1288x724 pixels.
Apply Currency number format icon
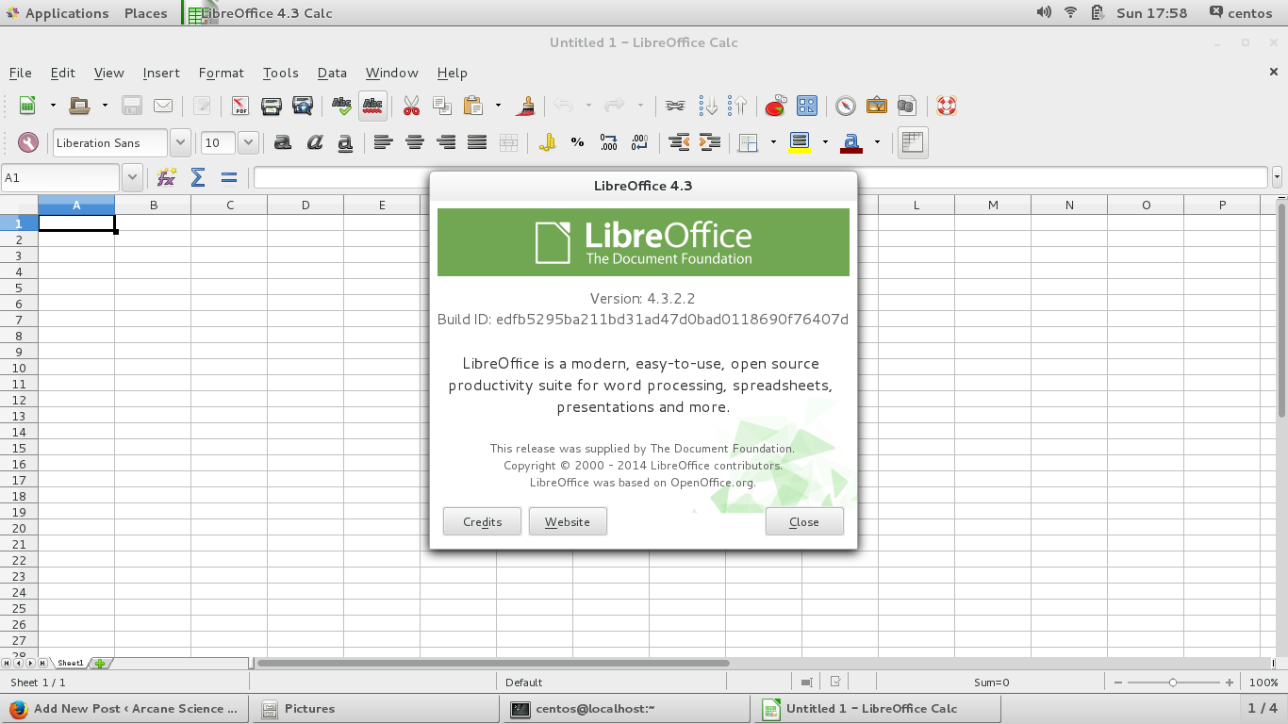(x=547, y=142)
